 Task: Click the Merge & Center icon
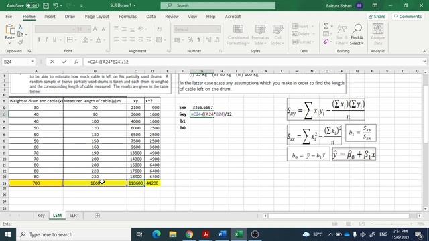159,40
